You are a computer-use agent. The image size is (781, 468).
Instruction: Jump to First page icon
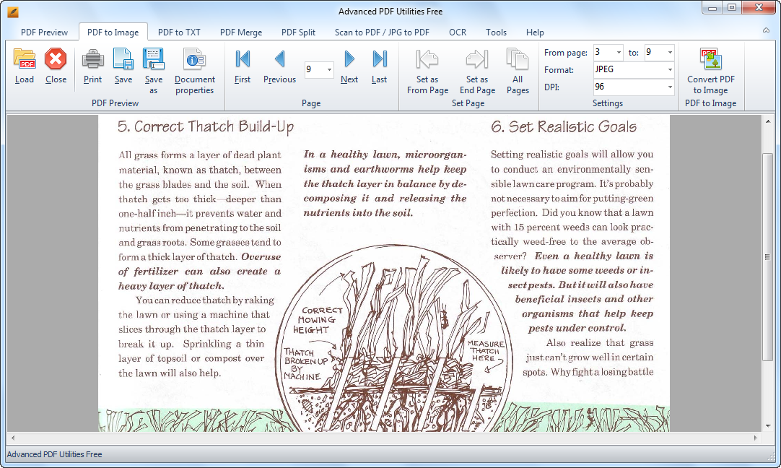coord(243,59)
